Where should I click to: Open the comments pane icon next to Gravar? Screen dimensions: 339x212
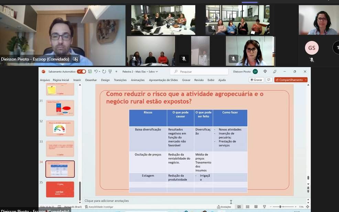269,80
